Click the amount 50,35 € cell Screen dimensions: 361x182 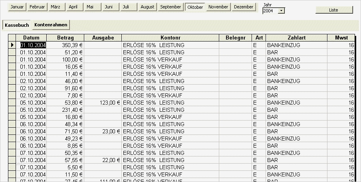tap(65, 153)
